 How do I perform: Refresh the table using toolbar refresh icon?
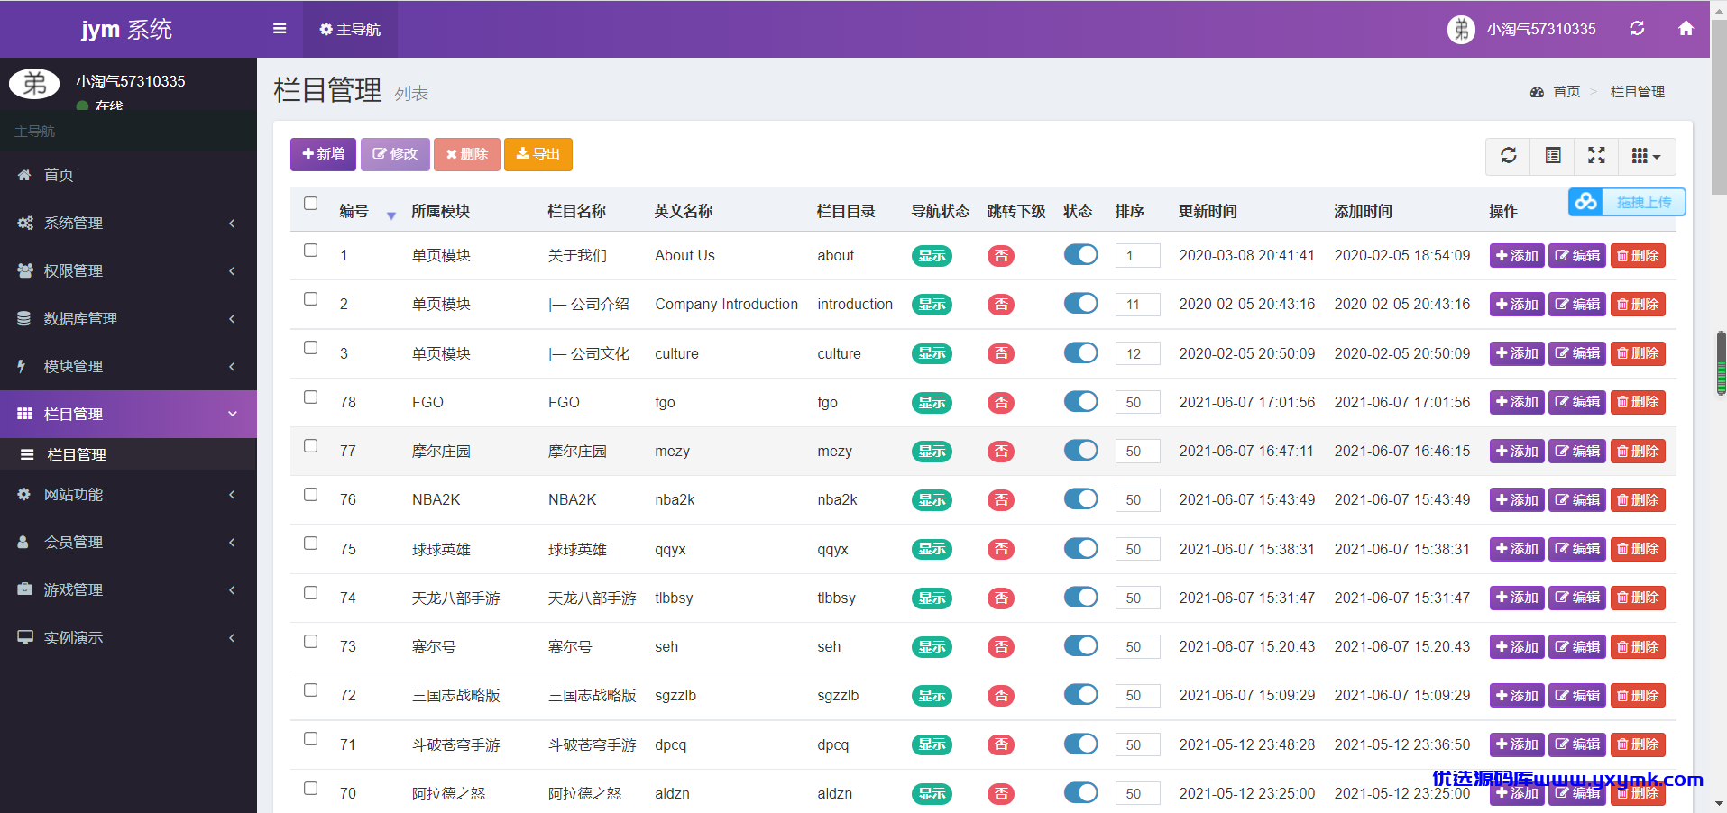[x=1508, y=156]
